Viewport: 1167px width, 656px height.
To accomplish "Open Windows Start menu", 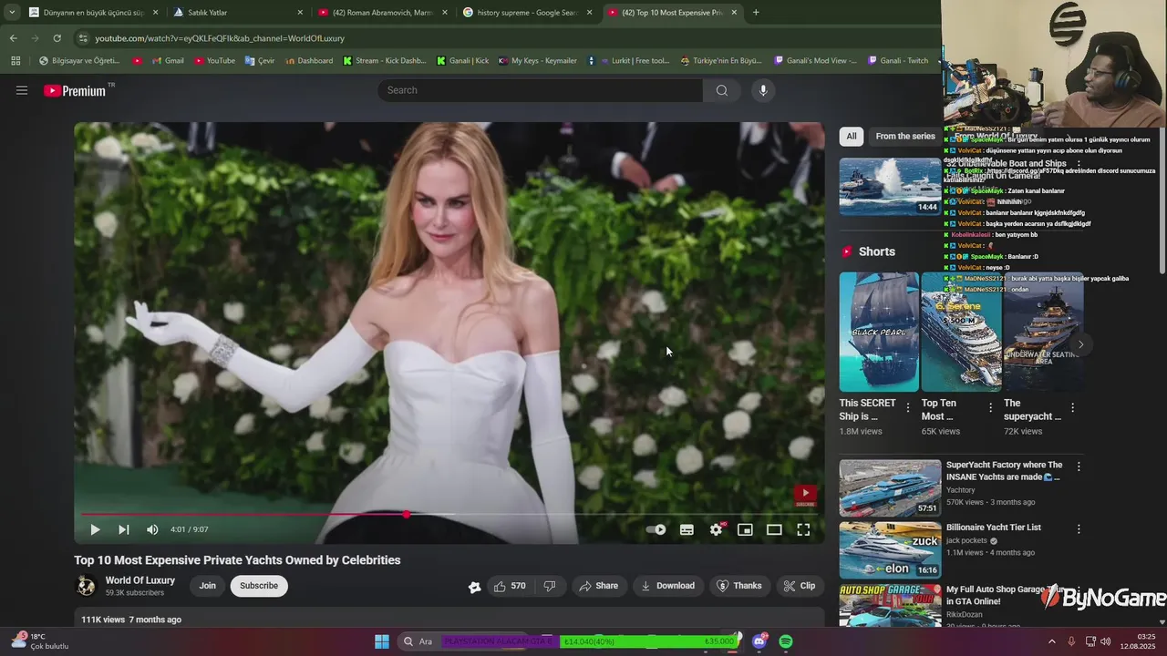I will pyautogui.click(x=382, y=641).
